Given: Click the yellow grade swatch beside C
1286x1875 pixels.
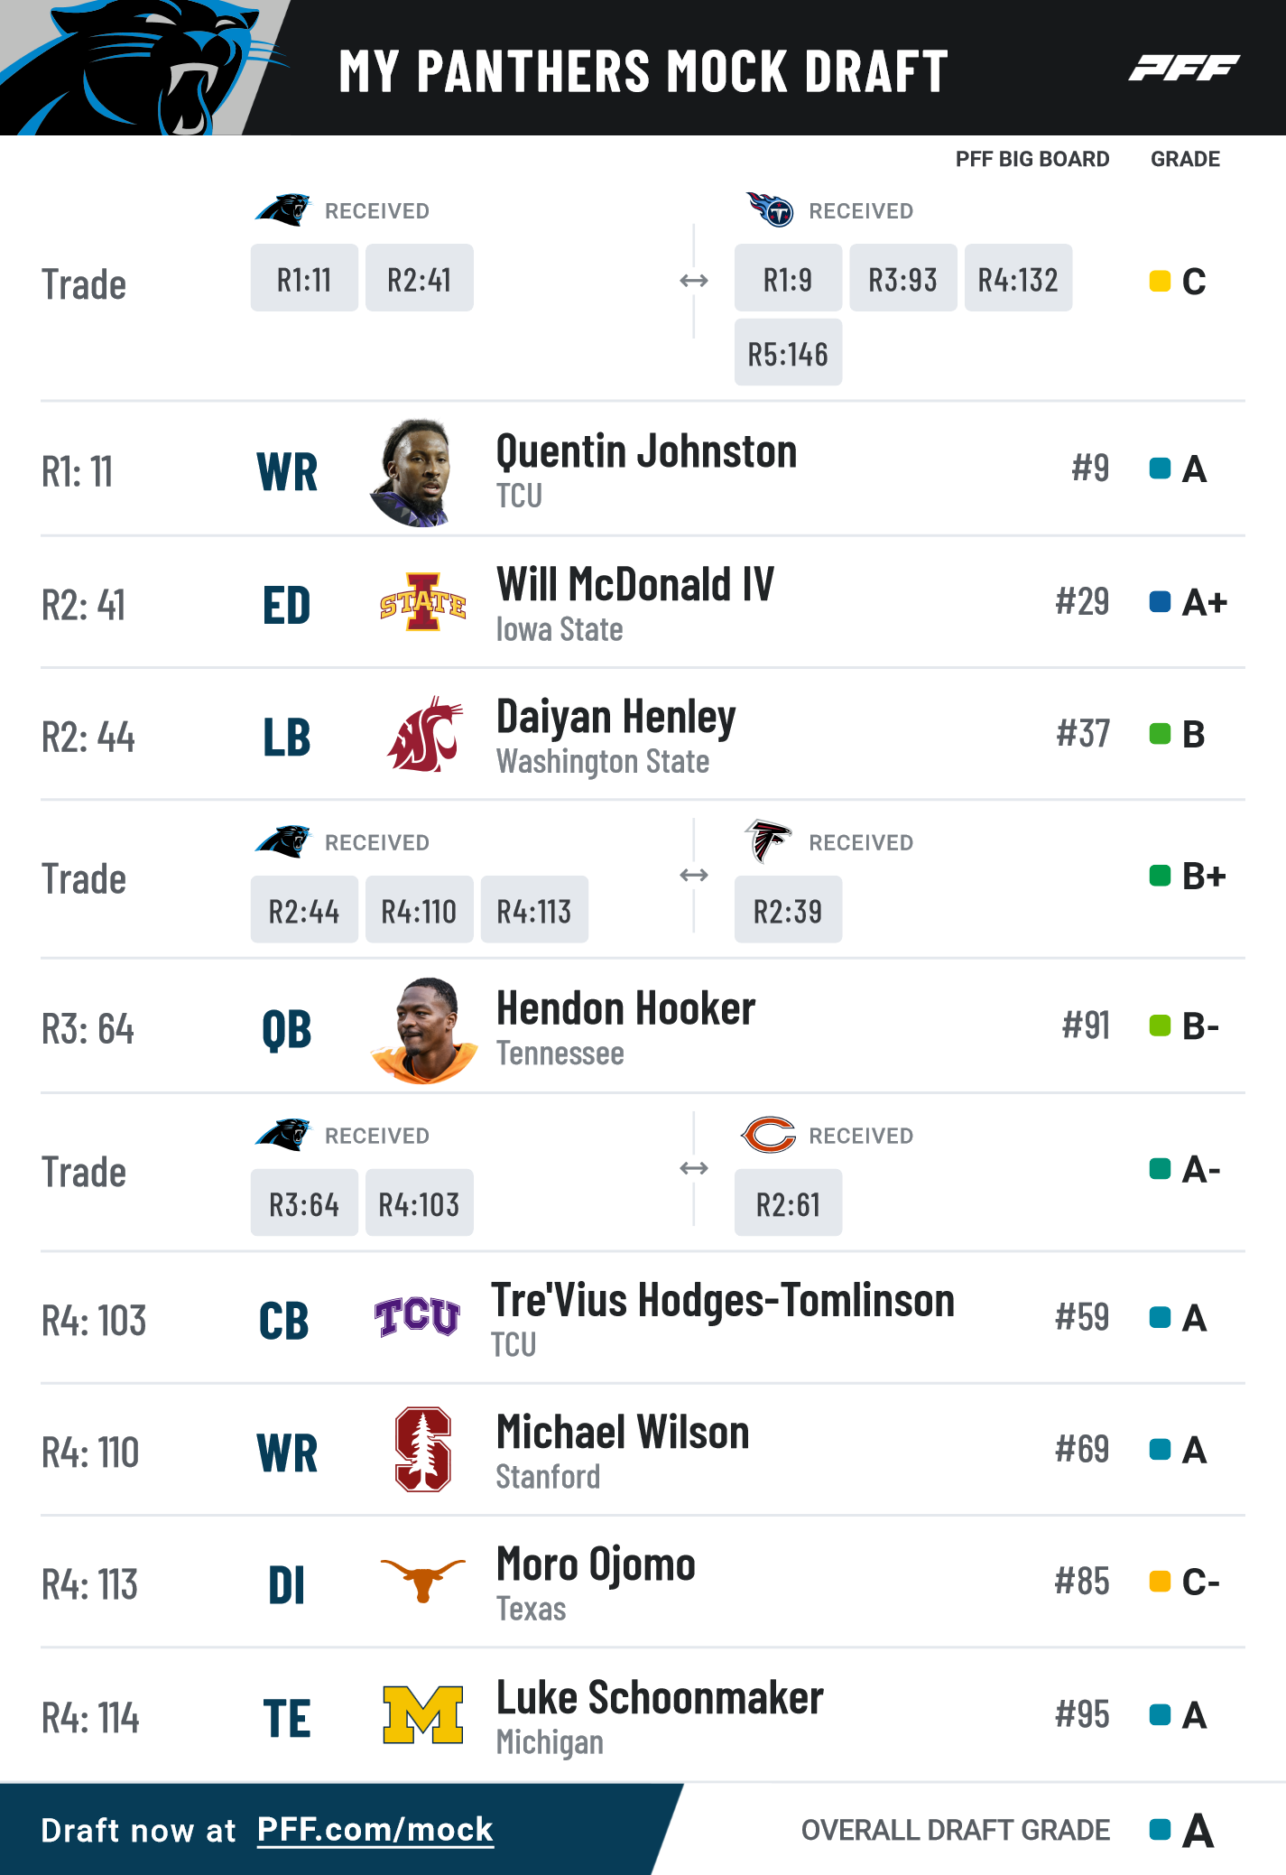Looking at the screenshot, I should 1160,281.
